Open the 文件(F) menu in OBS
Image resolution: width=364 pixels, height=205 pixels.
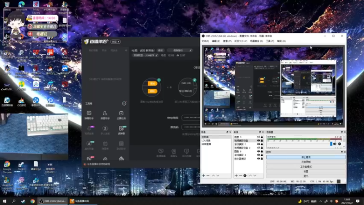[205, 41]
